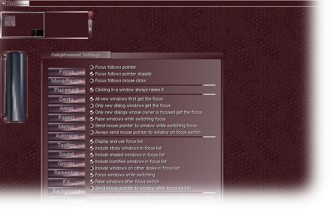The height and width of the screenshot is (219, 334).
Task: Switch to the Placement settings
Action: 66,90
